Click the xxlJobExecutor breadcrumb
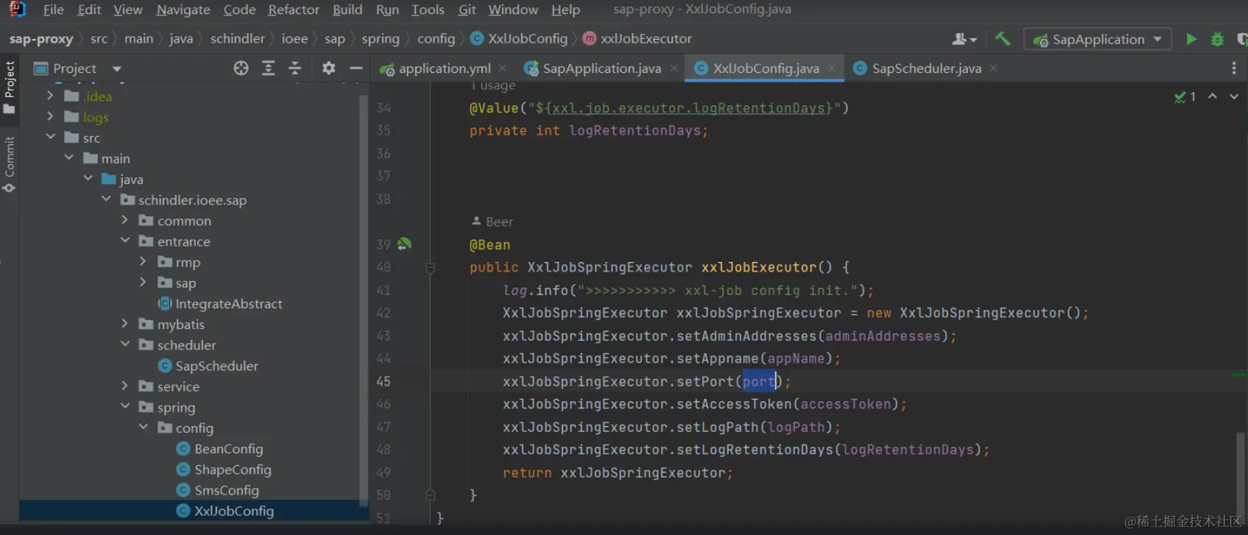 click(637, 39)
